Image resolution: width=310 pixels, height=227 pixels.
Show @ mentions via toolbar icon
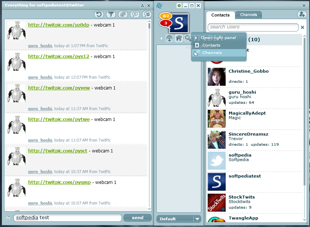pos(123,14)
